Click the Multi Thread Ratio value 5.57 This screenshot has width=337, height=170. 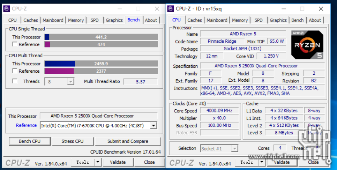click(x=141, y=82)
